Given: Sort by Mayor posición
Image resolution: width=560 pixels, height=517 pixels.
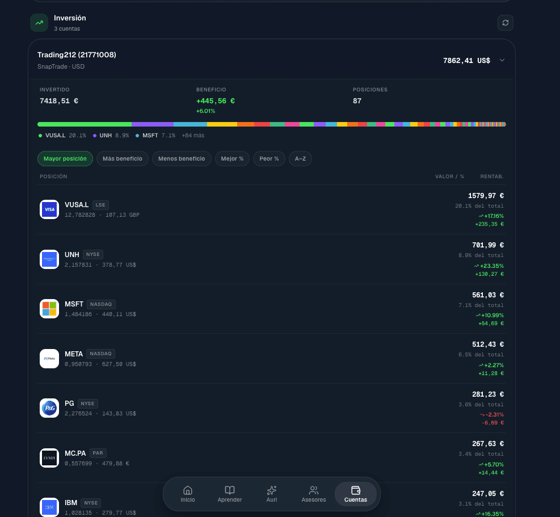Looking at the screenshot, I should [65, 159].
